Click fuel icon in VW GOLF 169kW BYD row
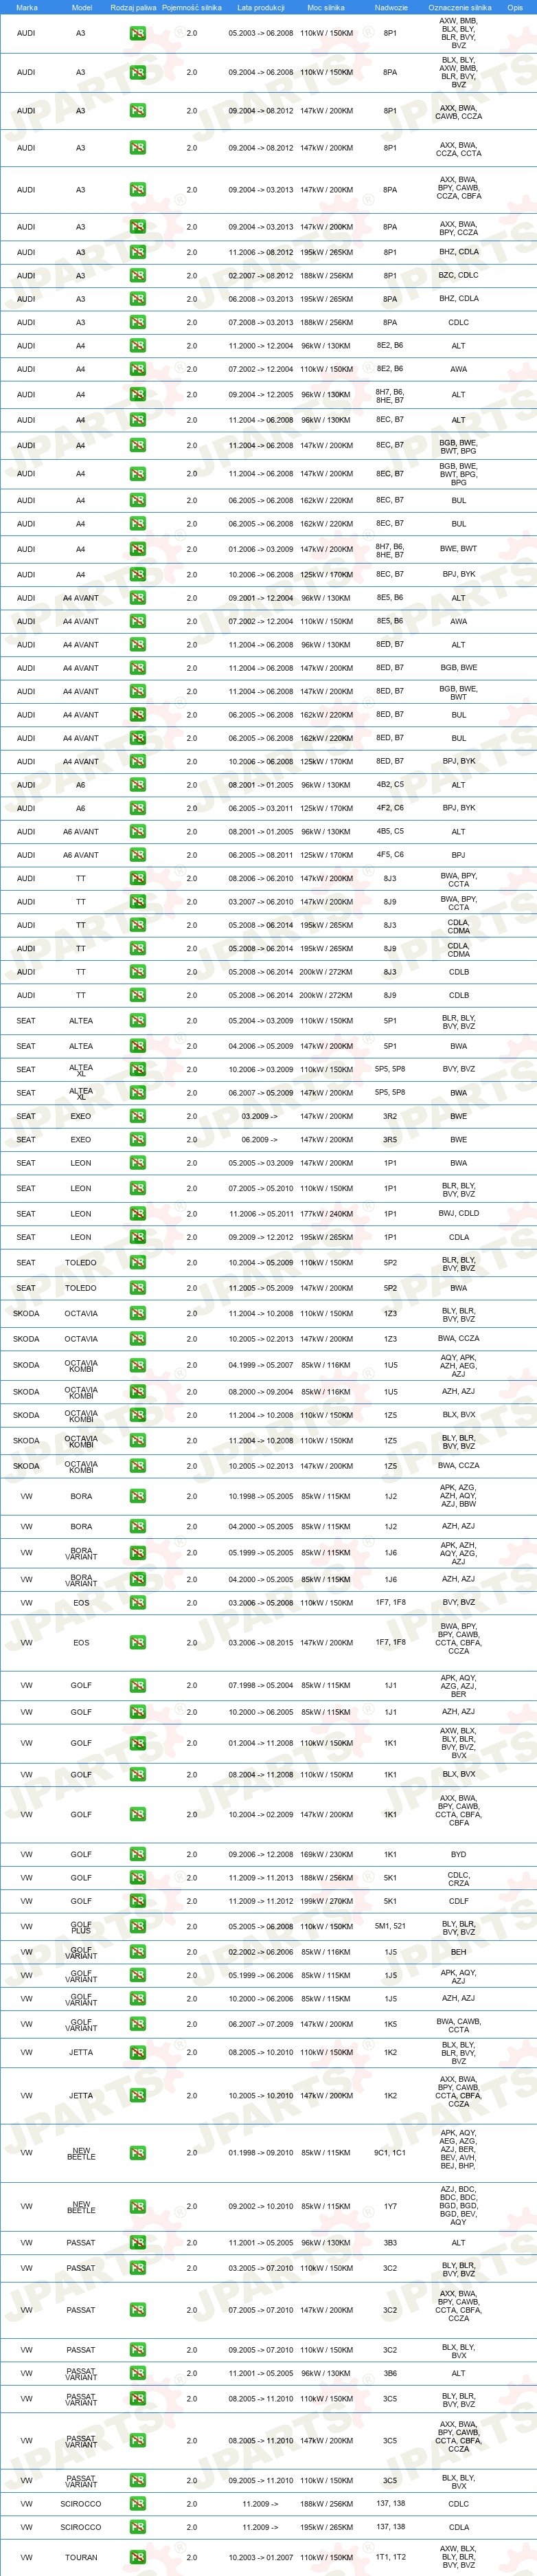The width and height of the screenshot is (537, 2576). [137, 1854]
